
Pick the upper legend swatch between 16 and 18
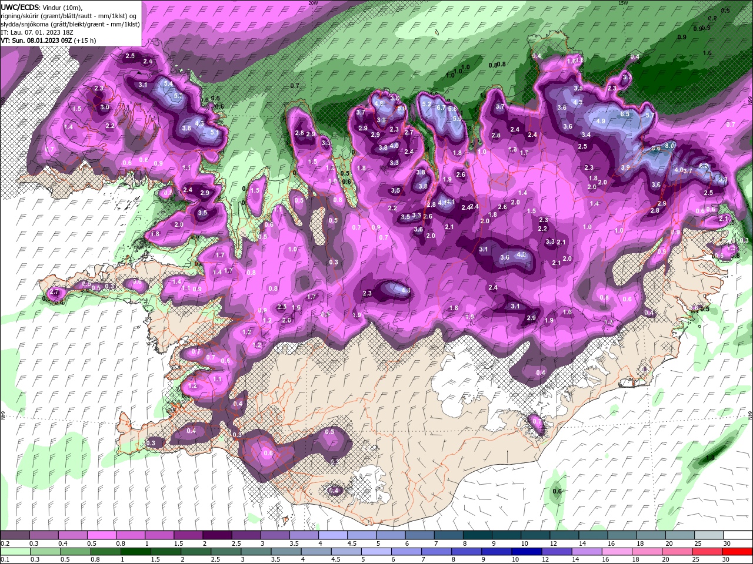point(622,535)
